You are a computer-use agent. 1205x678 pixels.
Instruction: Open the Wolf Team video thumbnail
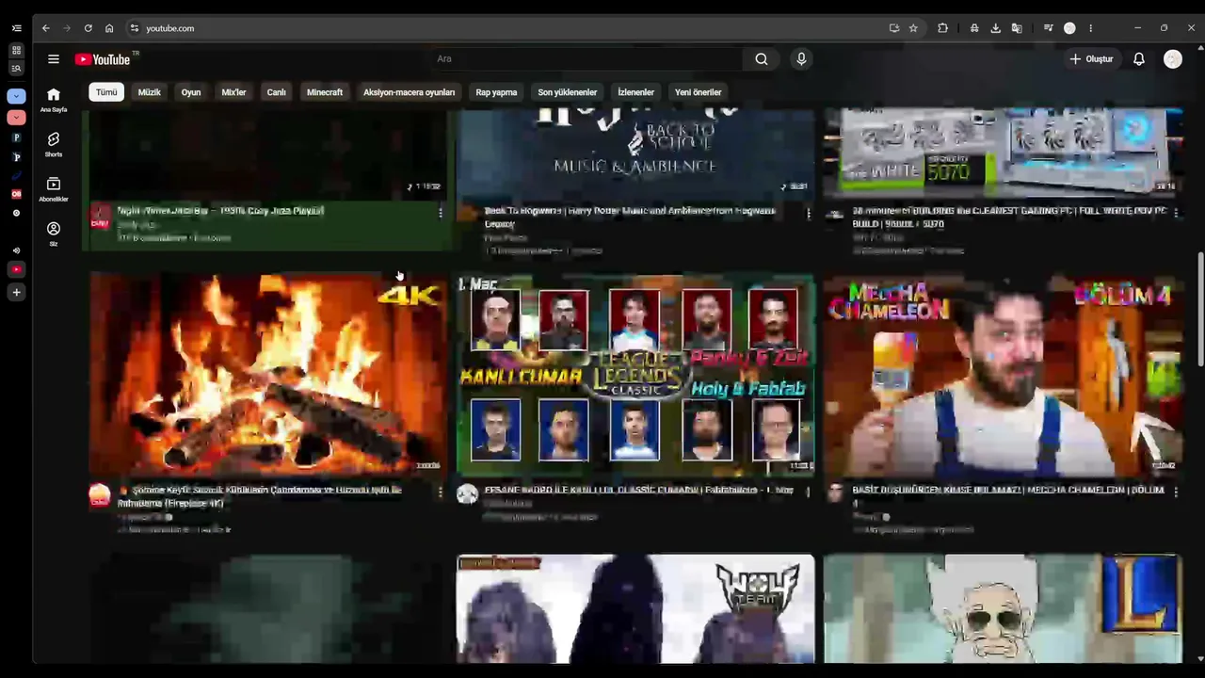click(x=635, y=608)
